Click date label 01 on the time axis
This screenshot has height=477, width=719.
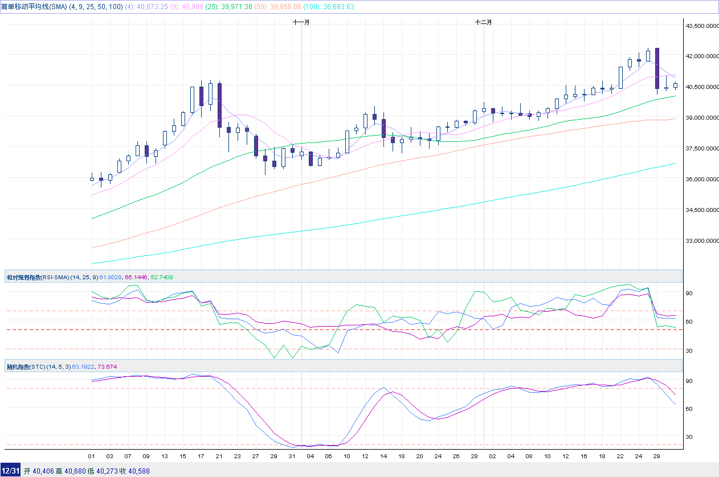(x=91, y=456)
